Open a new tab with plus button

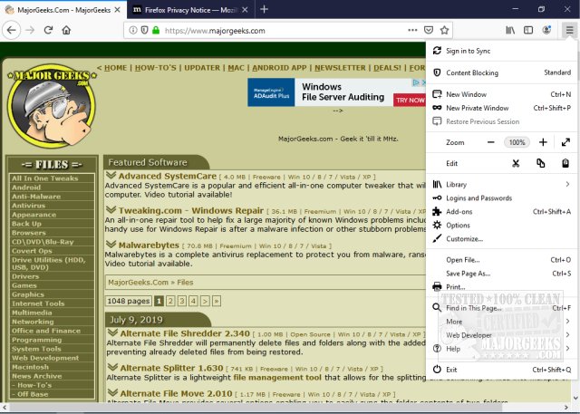click(264, 9)
